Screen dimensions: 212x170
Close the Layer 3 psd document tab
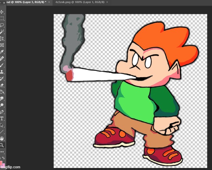[49, 2]
